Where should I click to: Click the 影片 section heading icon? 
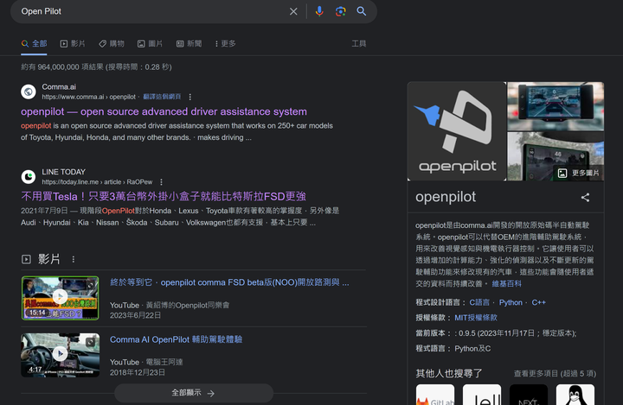tap(26, 259)
